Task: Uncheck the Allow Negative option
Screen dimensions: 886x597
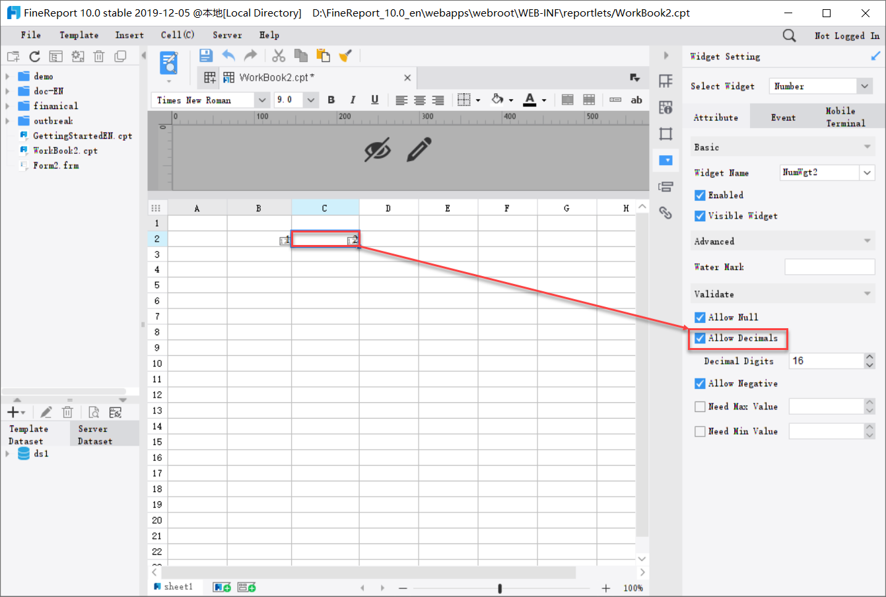Action: click(700, 383)
